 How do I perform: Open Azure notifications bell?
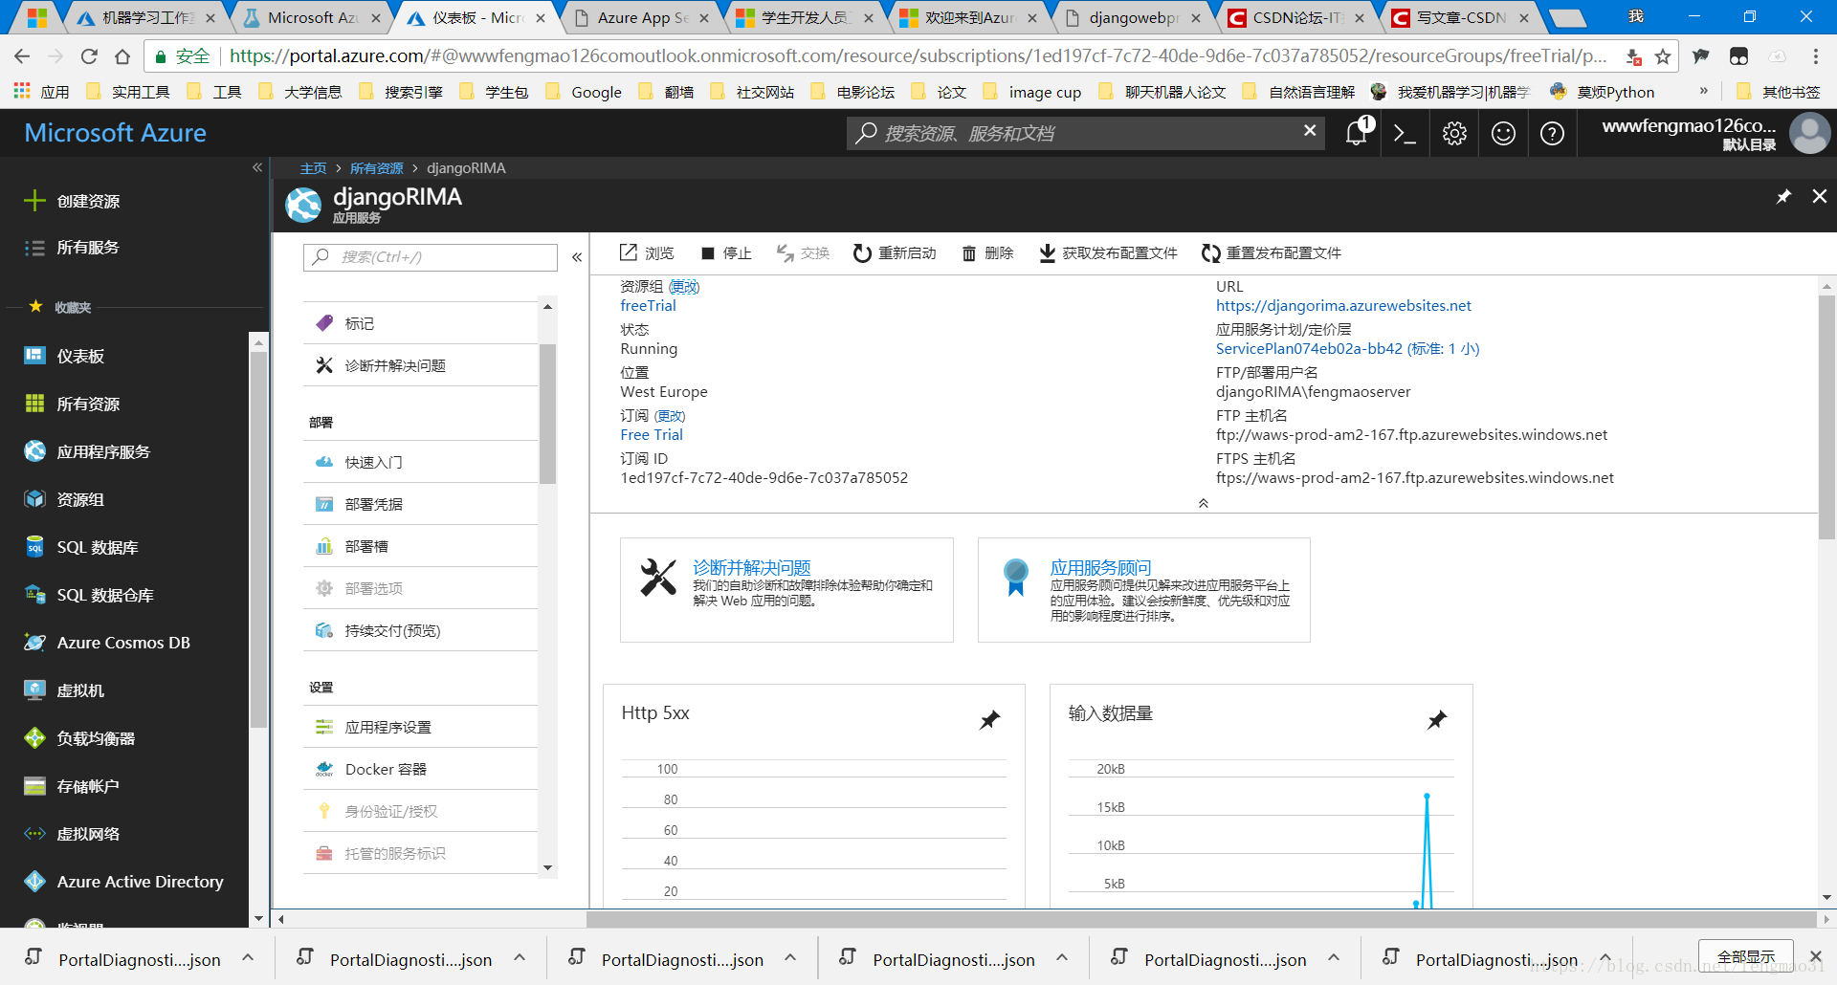point(1357,133)
